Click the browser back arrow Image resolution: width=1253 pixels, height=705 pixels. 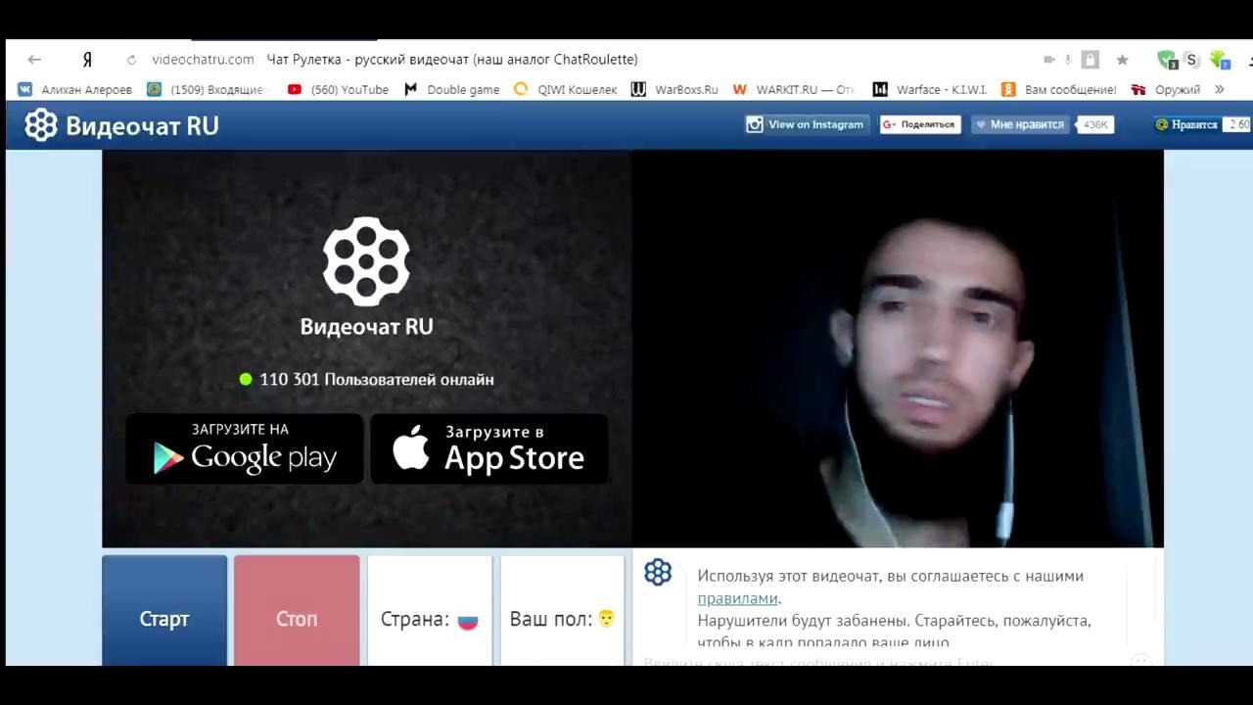coord(34,60)
